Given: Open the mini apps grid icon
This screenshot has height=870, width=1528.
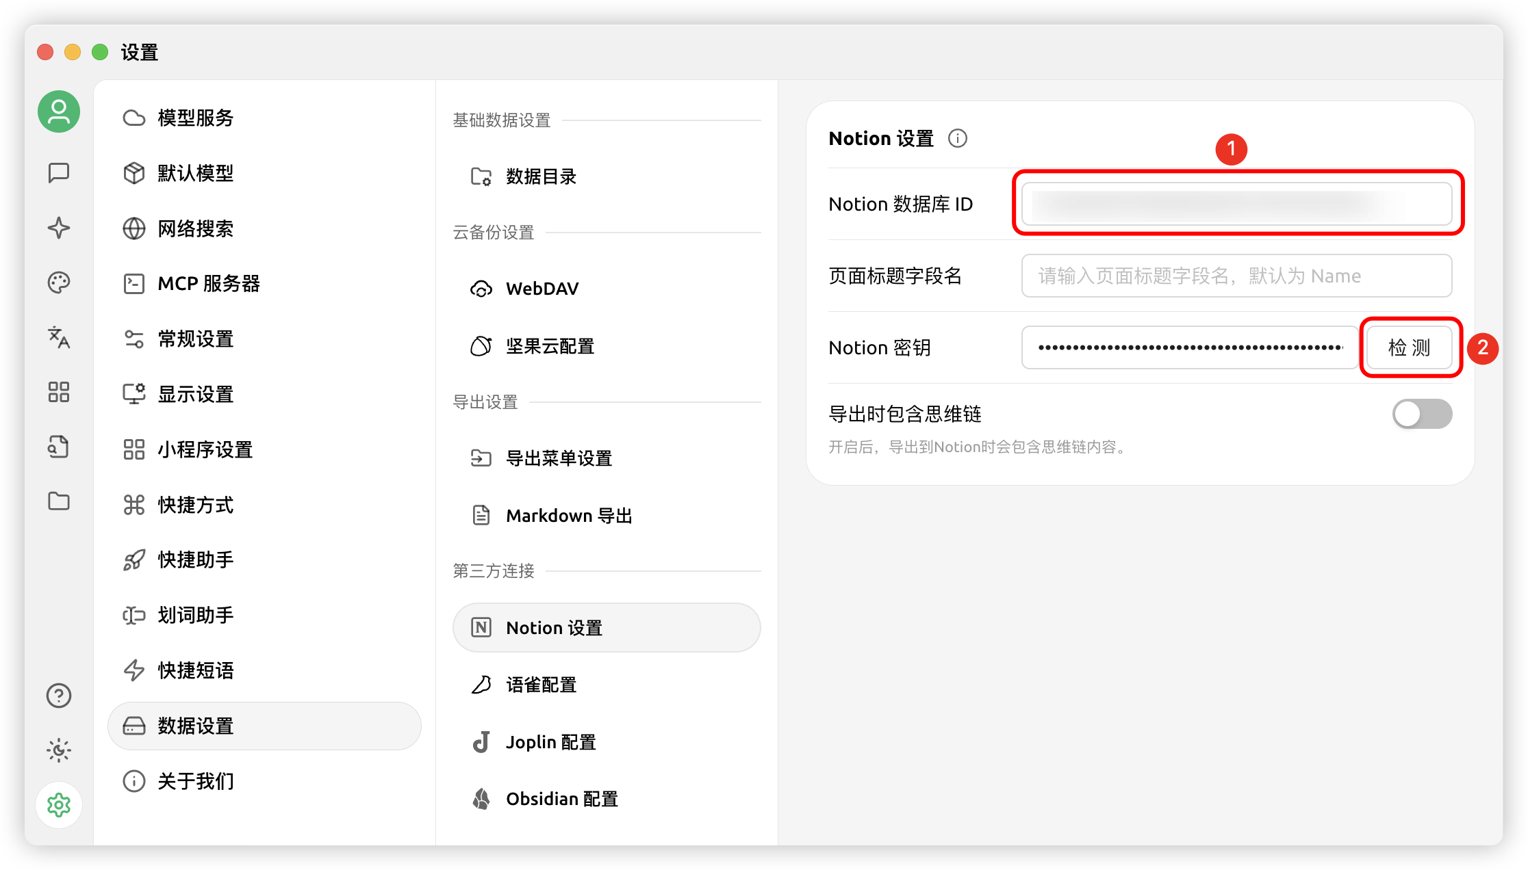Looking at the screenshot, I should click(59, 392).
